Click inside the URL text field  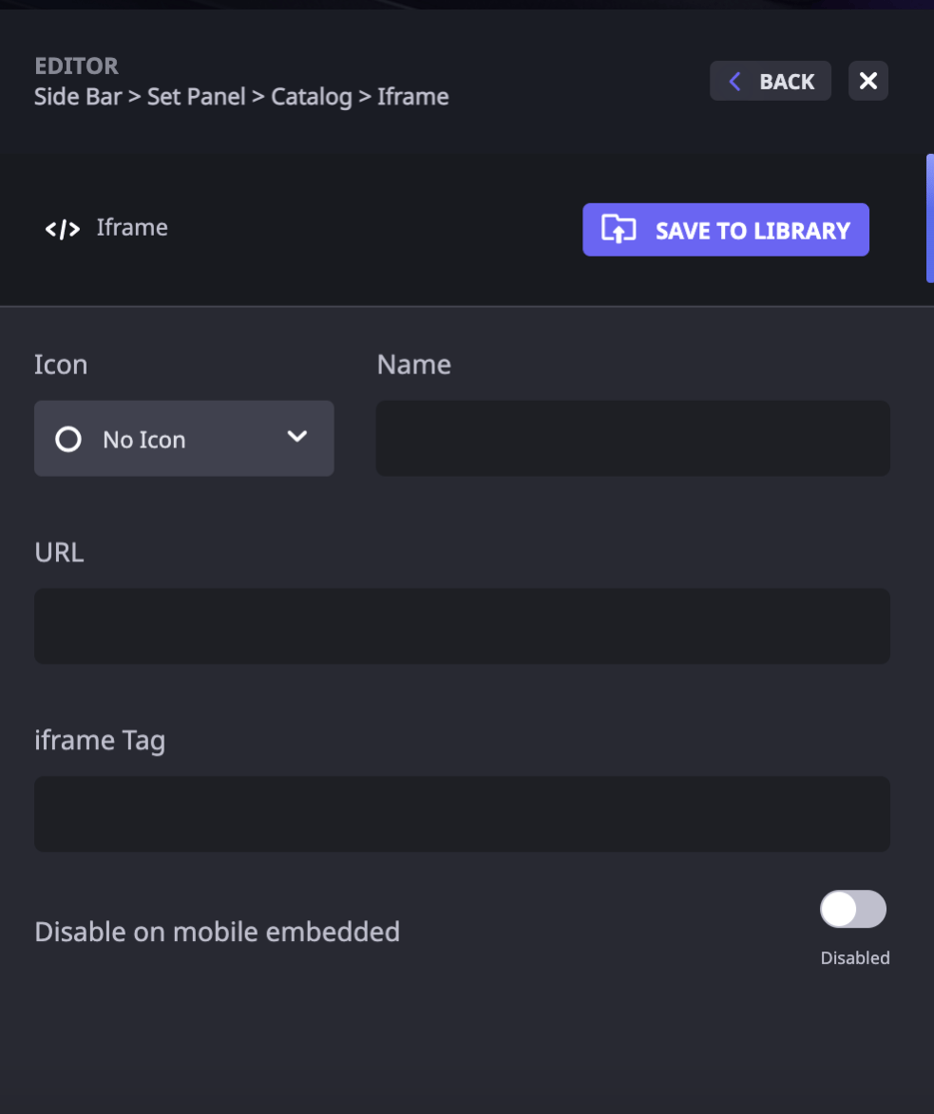click(462, 625)
